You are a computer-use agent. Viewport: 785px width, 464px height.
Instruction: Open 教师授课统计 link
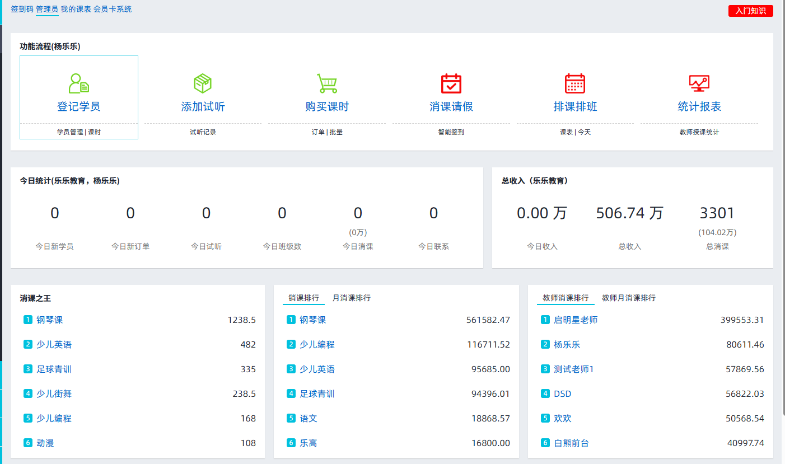pyautogui.click(x=699, y=132)
